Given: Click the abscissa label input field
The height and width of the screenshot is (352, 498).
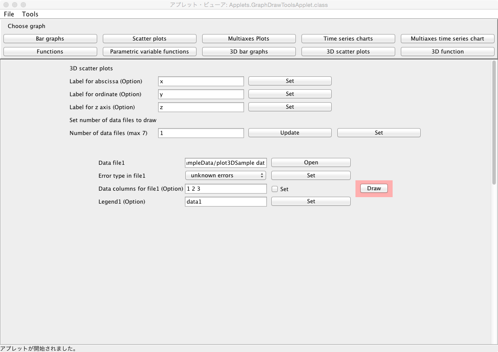Looking at the screenshot, I should pyautogui.click(x=201, y=81).
